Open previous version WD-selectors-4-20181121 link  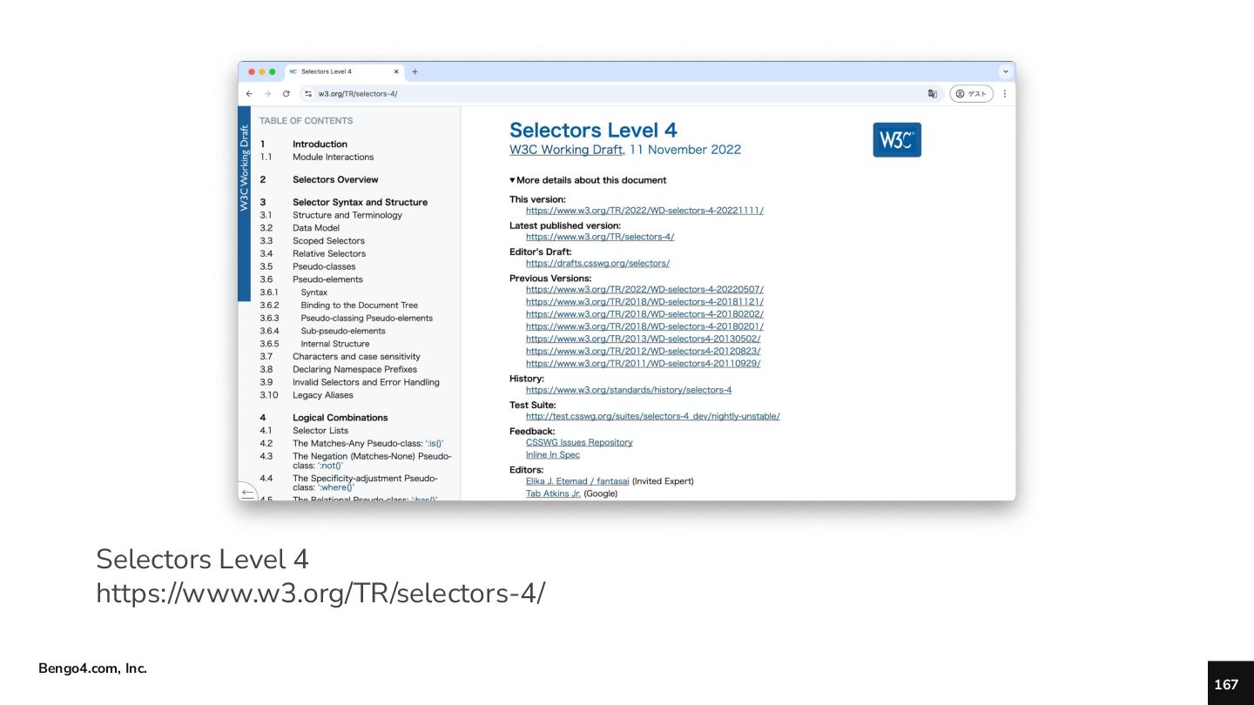pyautogui.click(x=644, y=302)
